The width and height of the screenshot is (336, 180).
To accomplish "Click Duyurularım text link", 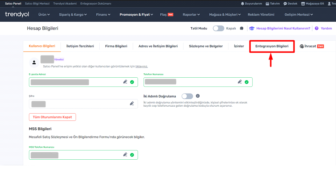I will point(253,4).
